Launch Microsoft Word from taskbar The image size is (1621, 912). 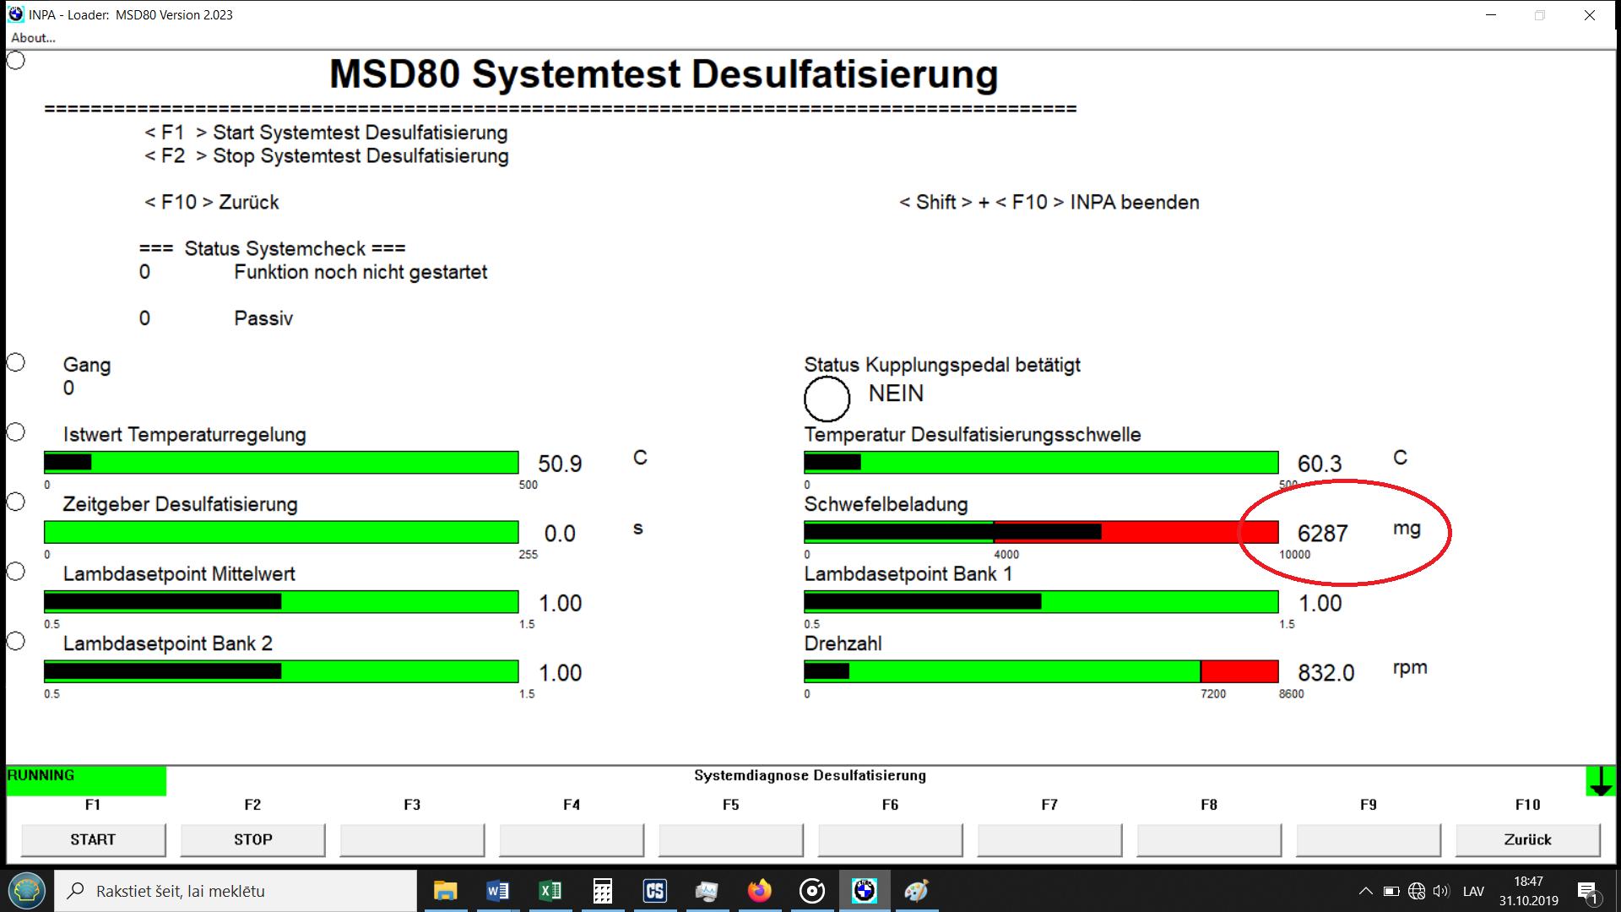pos(497,891)
